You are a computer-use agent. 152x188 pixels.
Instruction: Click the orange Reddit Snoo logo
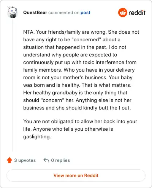122,13
